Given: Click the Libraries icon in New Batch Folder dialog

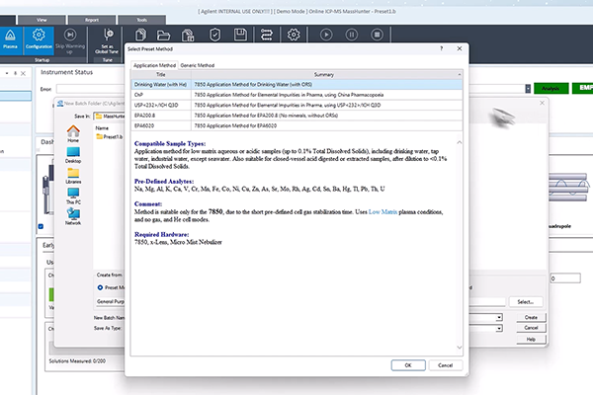Looking at the screenshot, I should click(73, 176).
